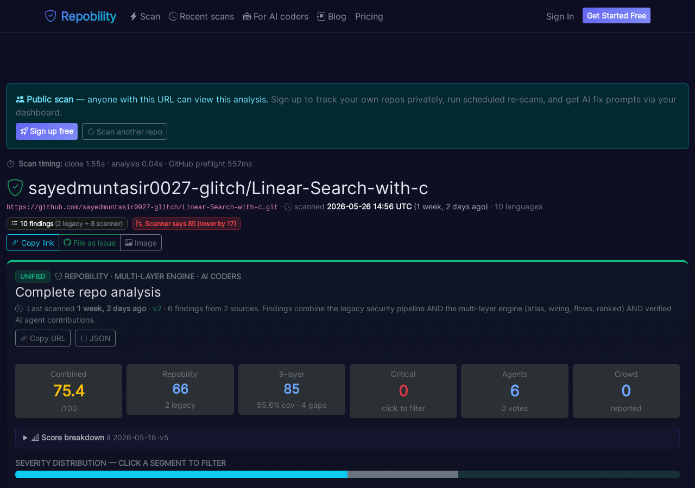
Task: Click the Crowd 0 reported card
Action: point(626,391)
